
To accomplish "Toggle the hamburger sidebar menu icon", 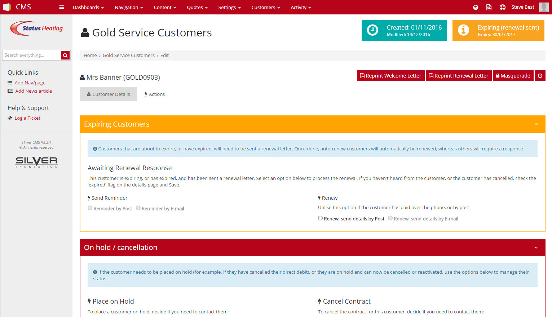I will tap(62, 7).
